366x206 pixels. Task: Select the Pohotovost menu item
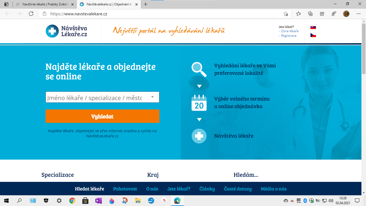click(125, 189)
